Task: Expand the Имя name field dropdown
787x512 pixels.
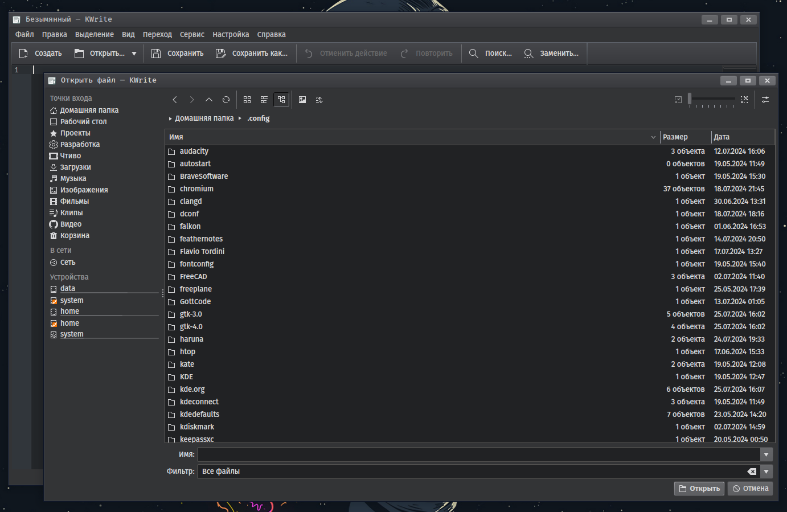Action: [x=768, y=454]
